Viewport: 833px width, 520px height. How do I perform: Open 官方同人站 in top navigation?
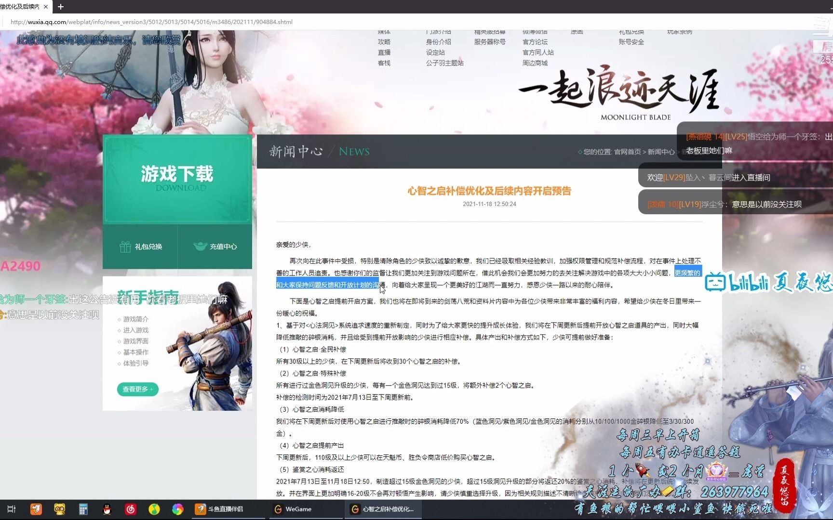click(538, 52)
